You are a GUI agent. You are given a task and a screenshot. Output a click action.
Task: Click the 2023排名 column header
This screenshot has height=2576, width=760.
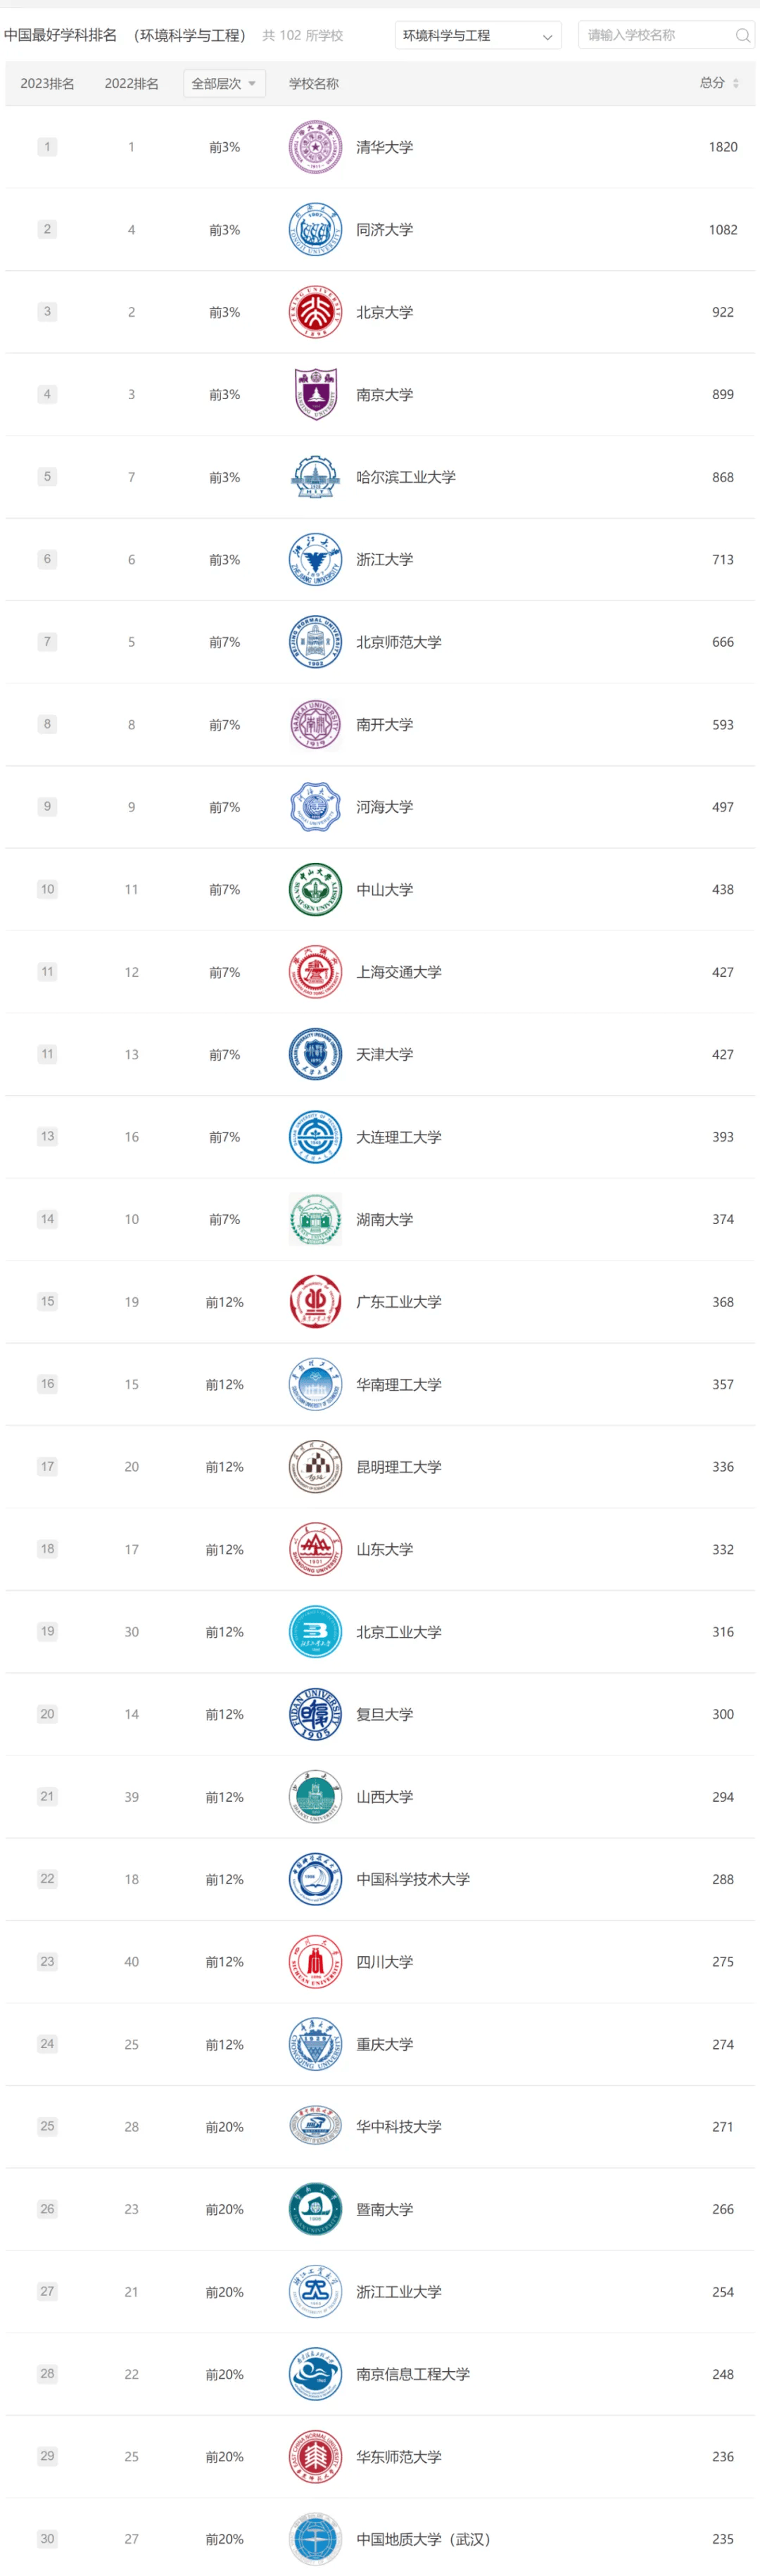47,84
